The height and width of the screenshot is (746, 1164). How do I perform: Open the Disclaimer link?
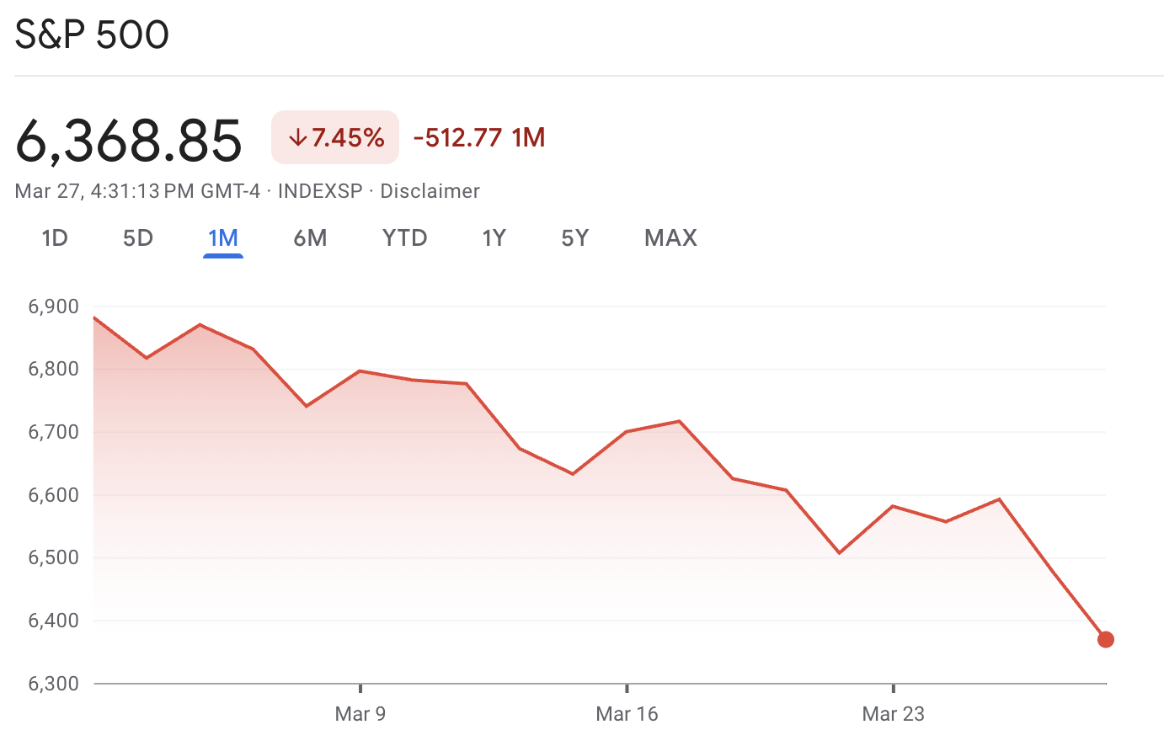[430, 191]
